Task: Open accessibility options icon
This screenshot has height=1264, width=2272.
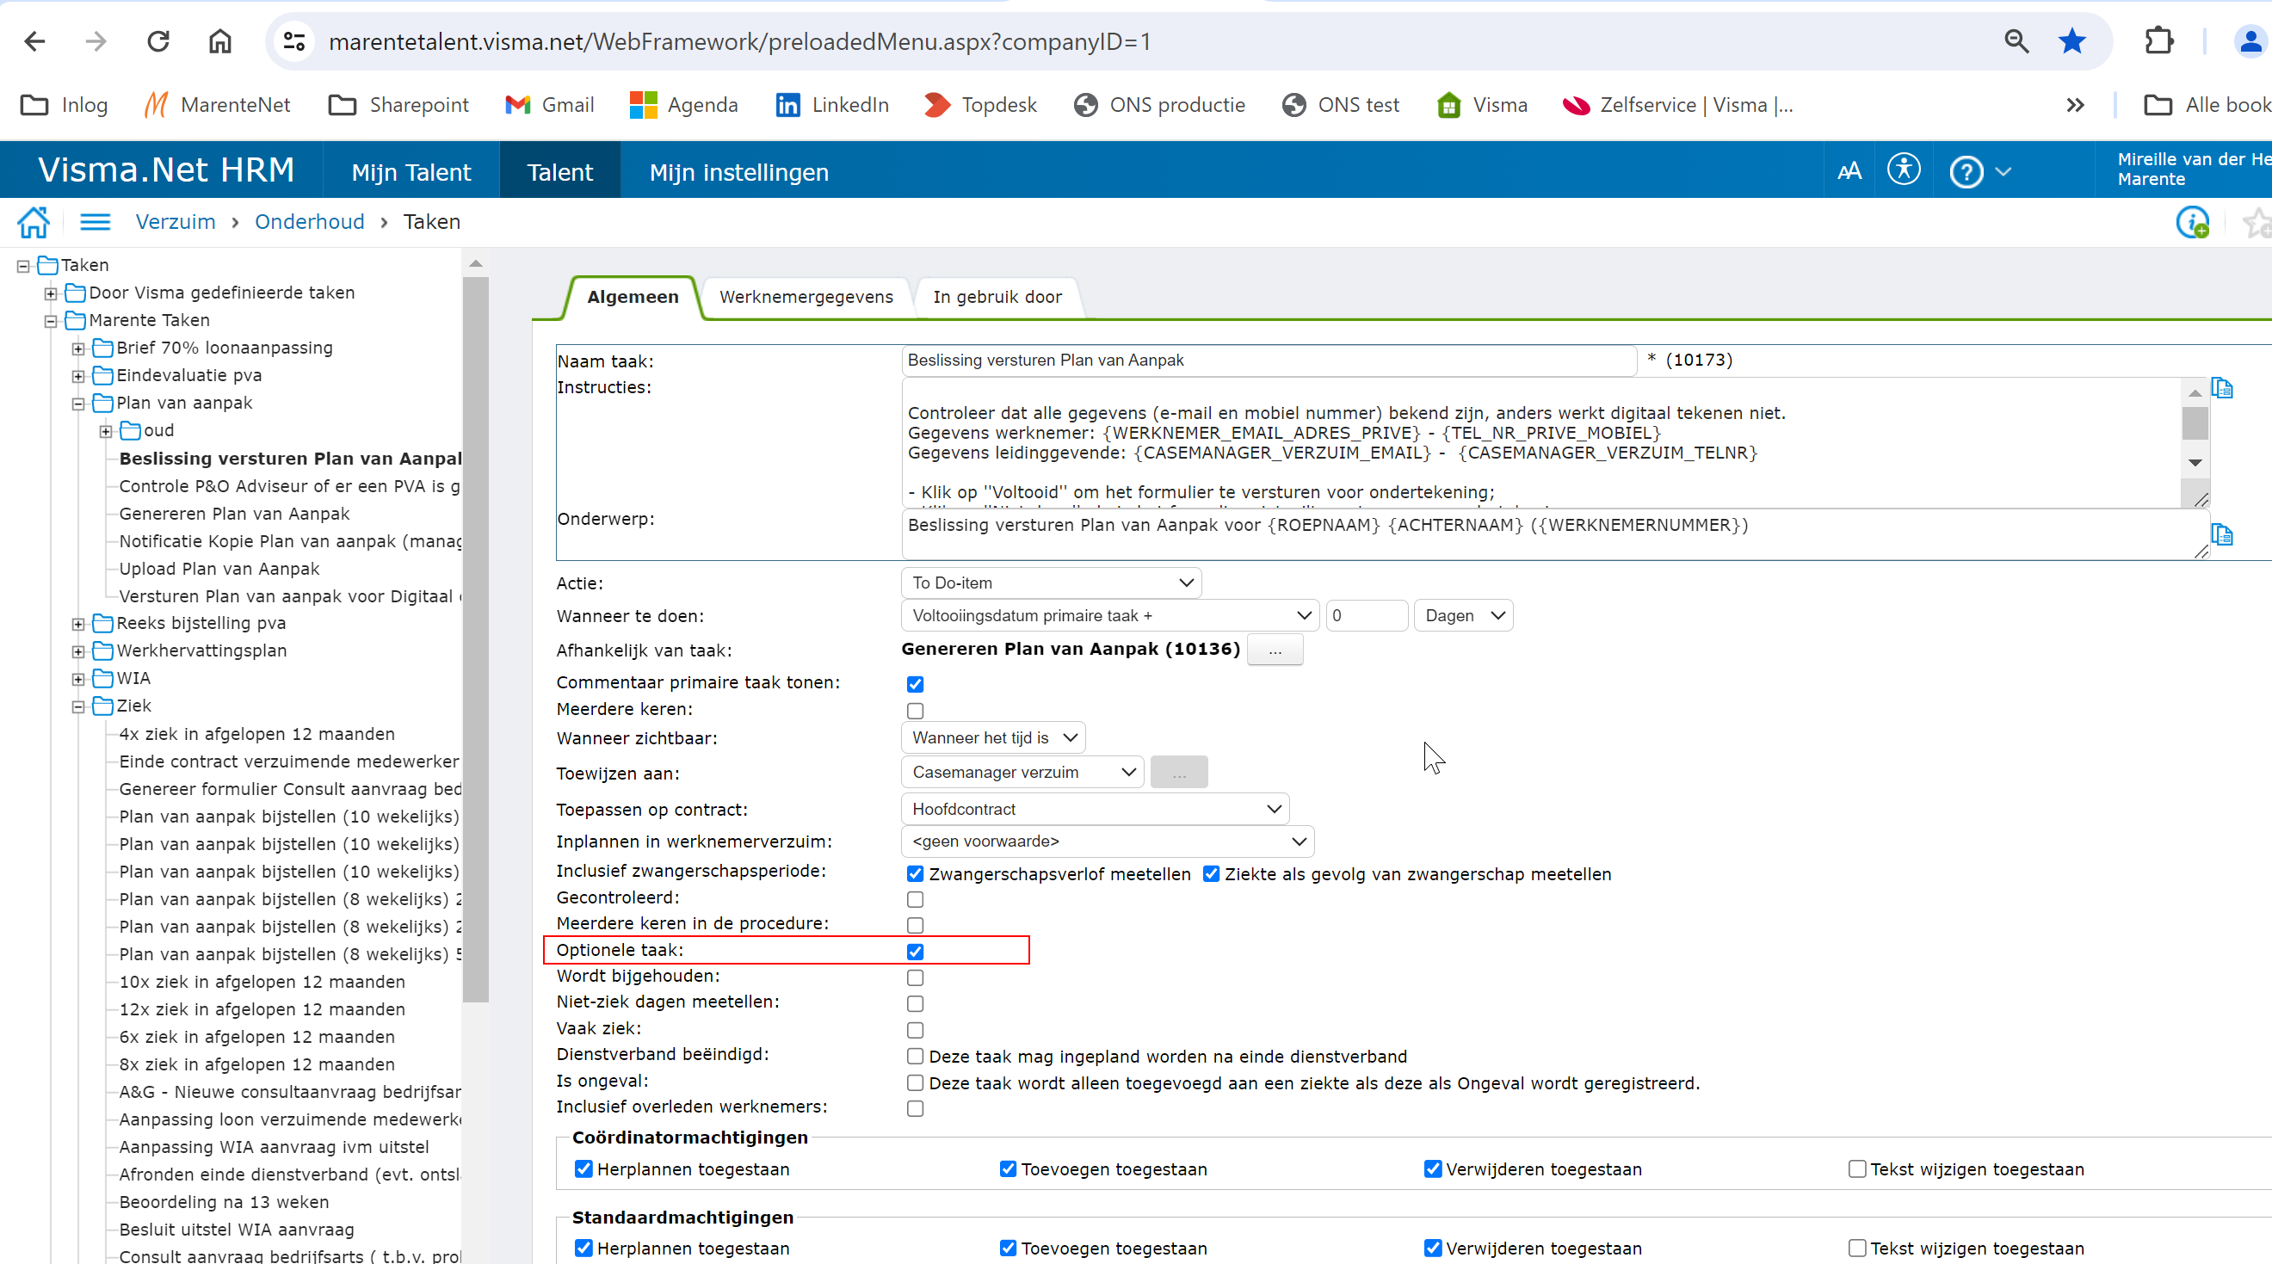Action: [x=1904, y=170]
